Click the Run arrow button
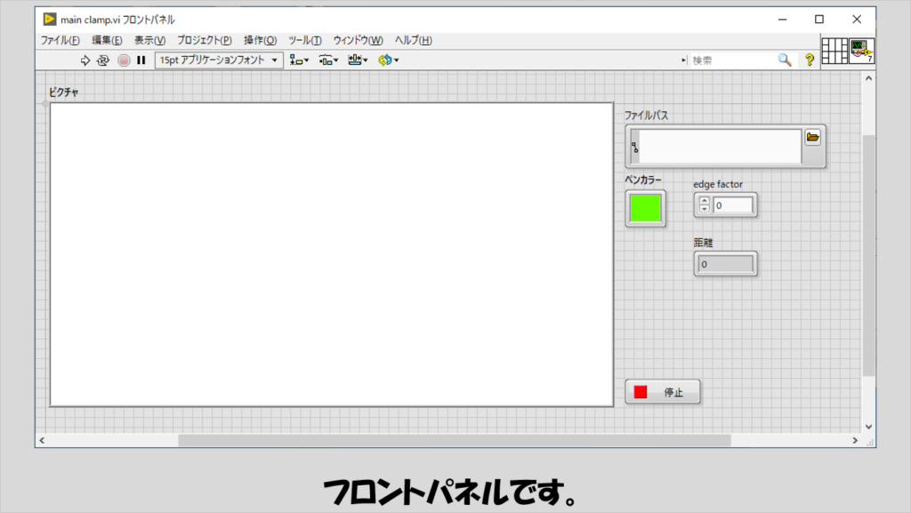The width and height of the screenshot is (911, 513). (x=85, y=60)
